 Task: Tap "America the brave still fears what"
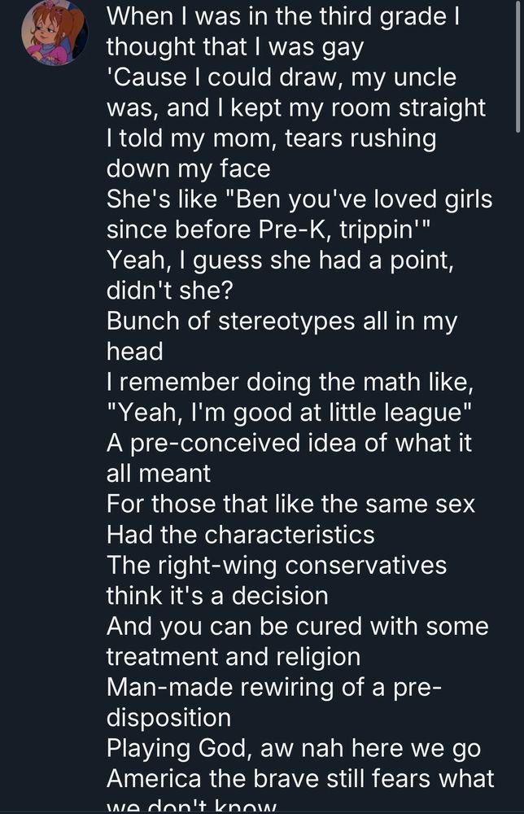300,778
